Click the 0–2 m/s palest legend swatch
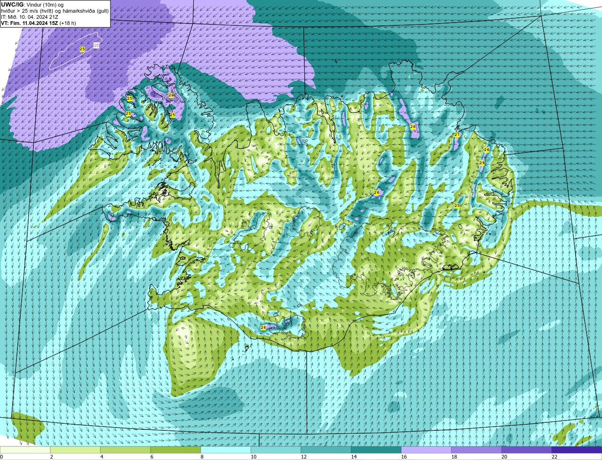 tap(25, 450)
